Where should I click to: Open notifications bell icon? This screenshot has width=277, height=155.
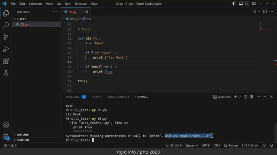click(271, 146)
